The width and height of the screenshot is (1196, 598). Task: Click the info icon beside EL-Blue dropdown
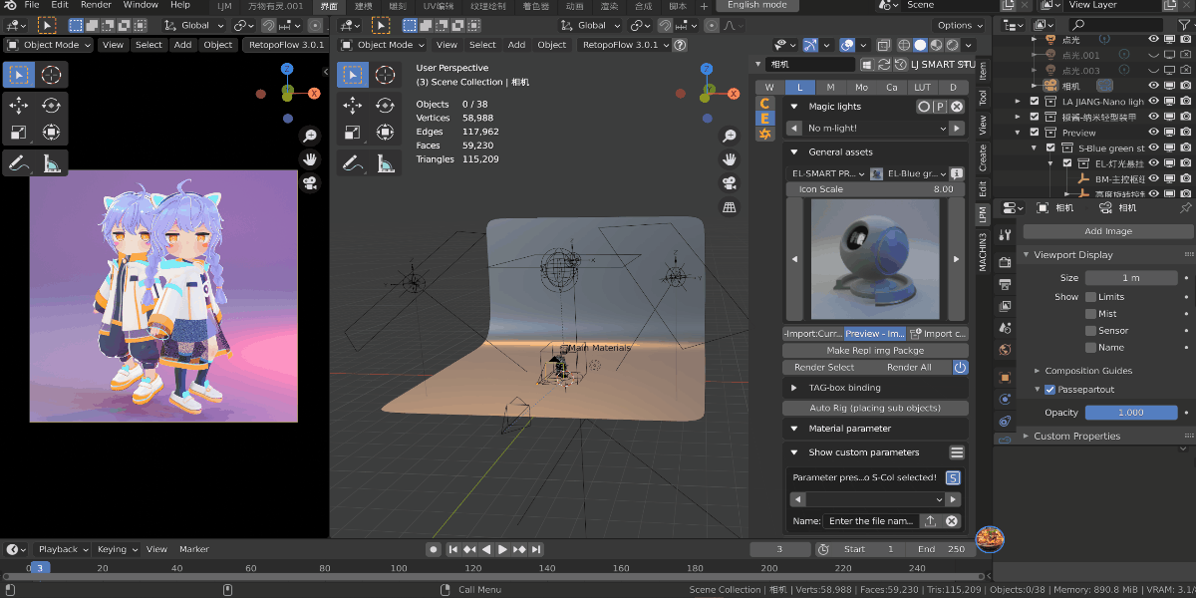tap(957, 173)
